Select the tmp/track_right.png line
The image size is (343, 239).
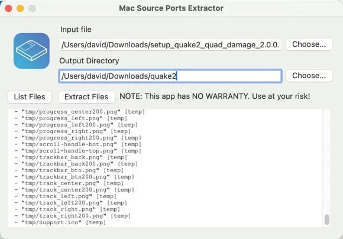click(67, 209)
